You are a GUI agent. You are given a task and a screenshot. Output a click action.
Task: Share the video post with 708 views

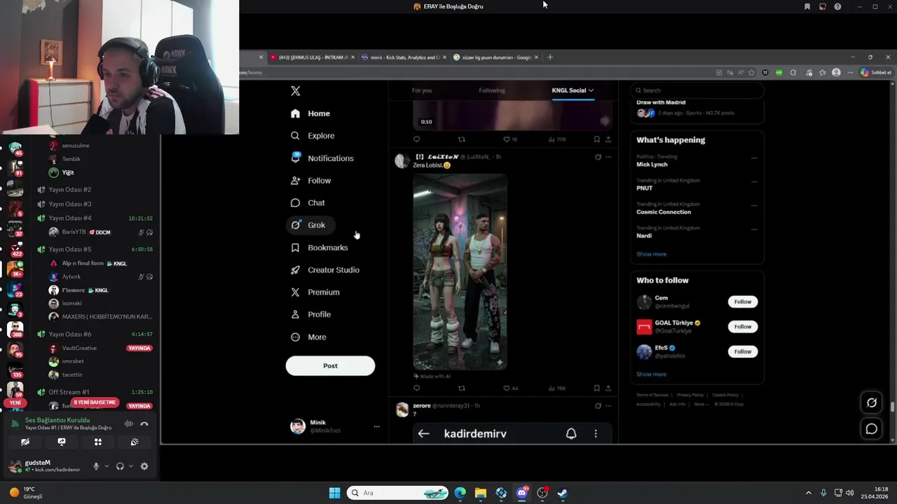click(x=608, y=139)
